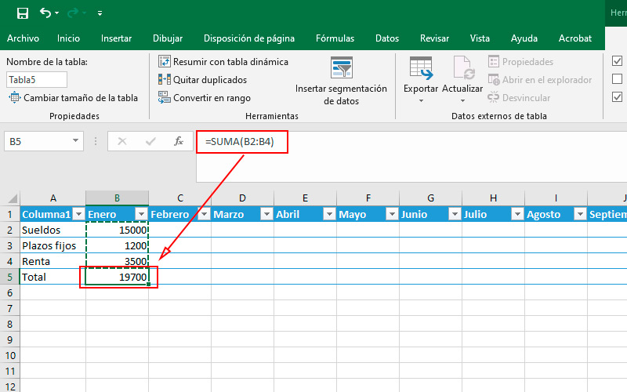Screen dimensions: 627x392
Task: Click the Undo arrow icon
Action: click(45, 13)
